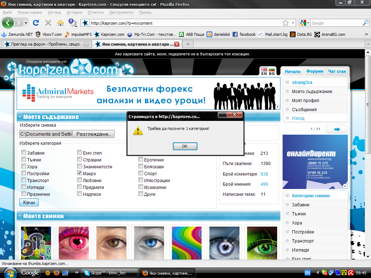Click the Брой коментари 838 link

coord(264,174)
